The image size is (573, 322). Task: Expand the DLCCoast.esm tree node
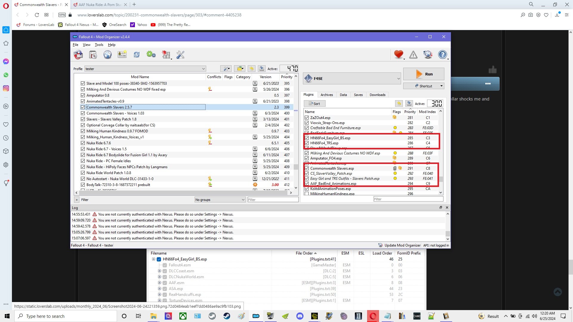pyautogui.click(x=159, y=271)
